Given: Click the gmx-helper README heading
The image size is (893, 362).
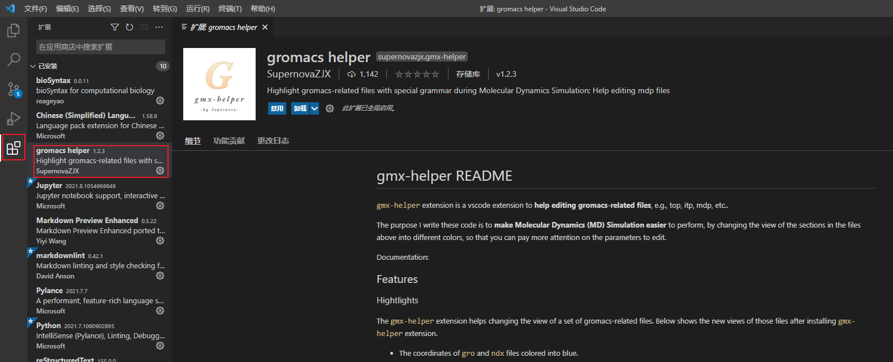Looking at the screenshot, I should (445, 176).
